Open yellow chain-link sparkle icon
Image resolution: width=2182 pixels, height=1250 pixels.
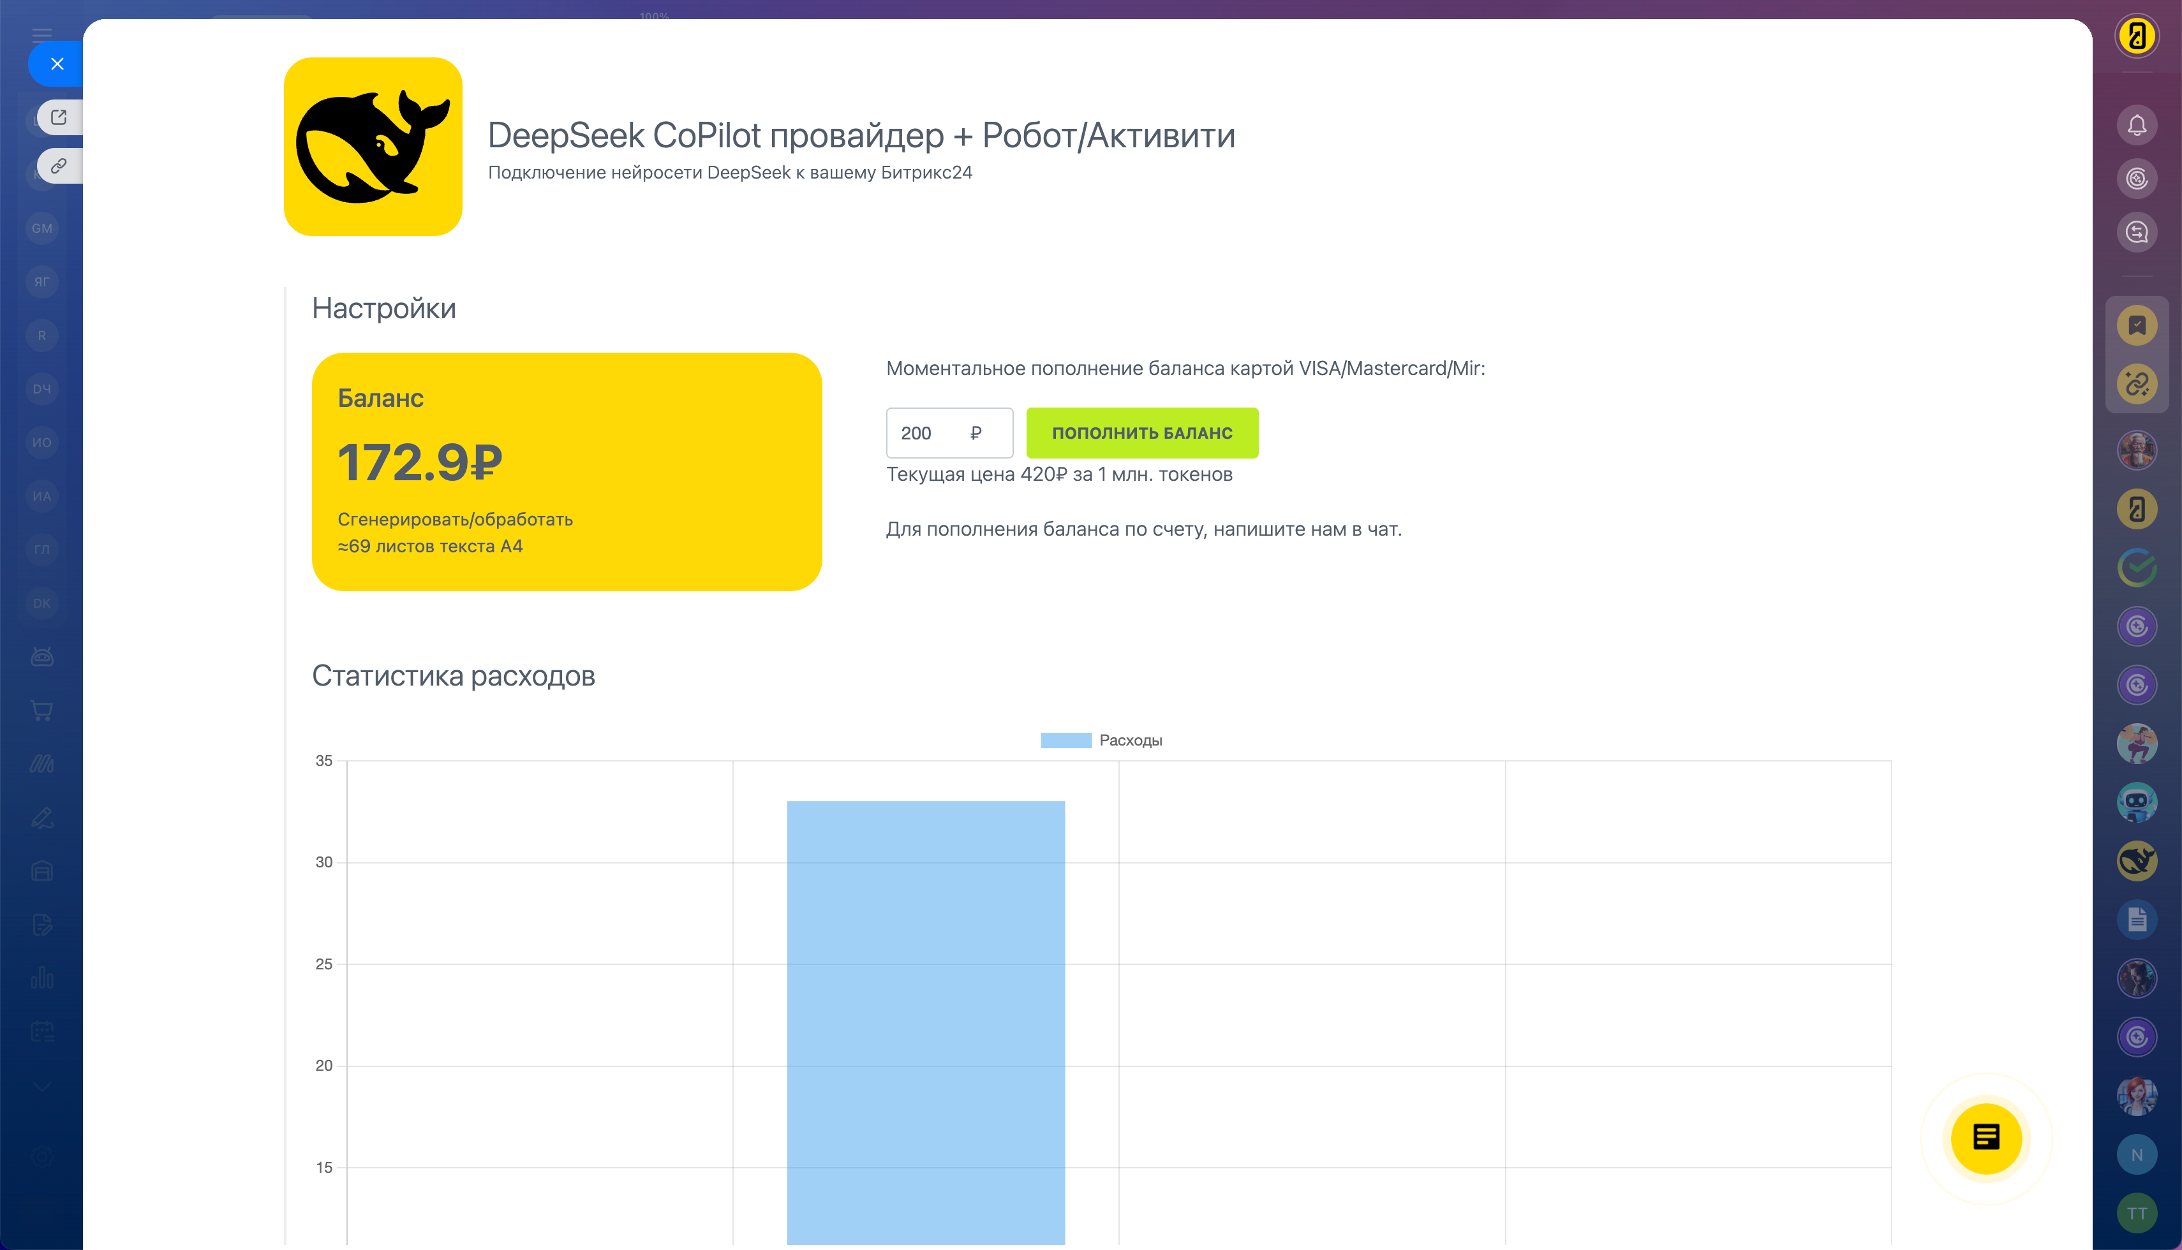tap(2137, 384)
